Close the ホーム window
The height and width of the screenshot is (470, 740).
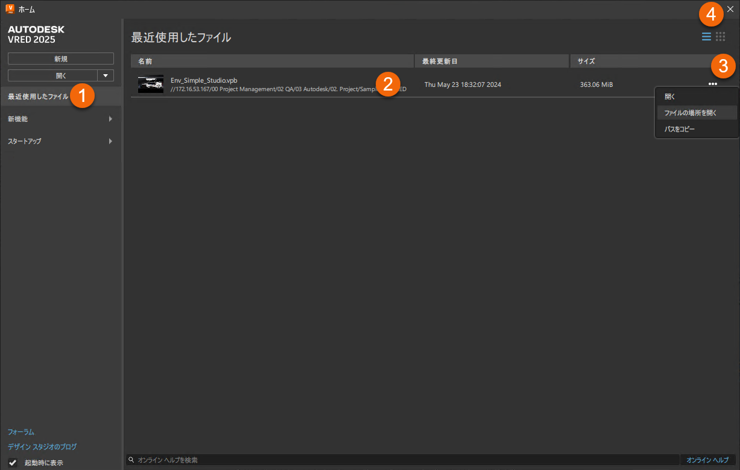pyautogui.click(x=730, y=9)
